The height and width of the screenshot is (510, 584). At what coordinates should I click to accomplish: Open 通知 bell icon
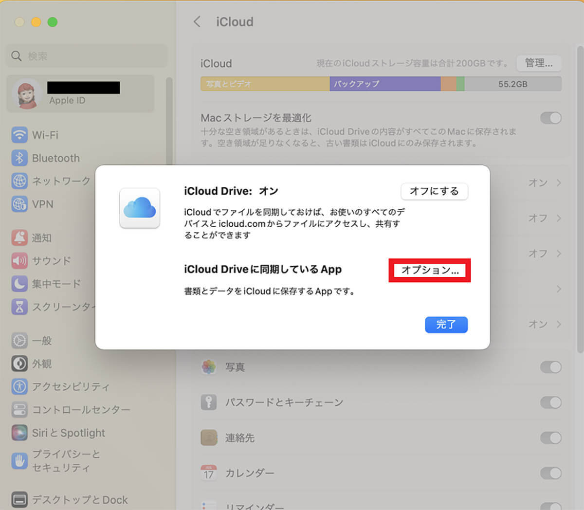click(19, 237)
